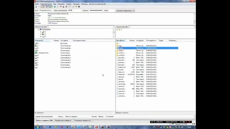The image size is (230, 129).
Task: Open the Передача menu
Action: coord(61,4)
